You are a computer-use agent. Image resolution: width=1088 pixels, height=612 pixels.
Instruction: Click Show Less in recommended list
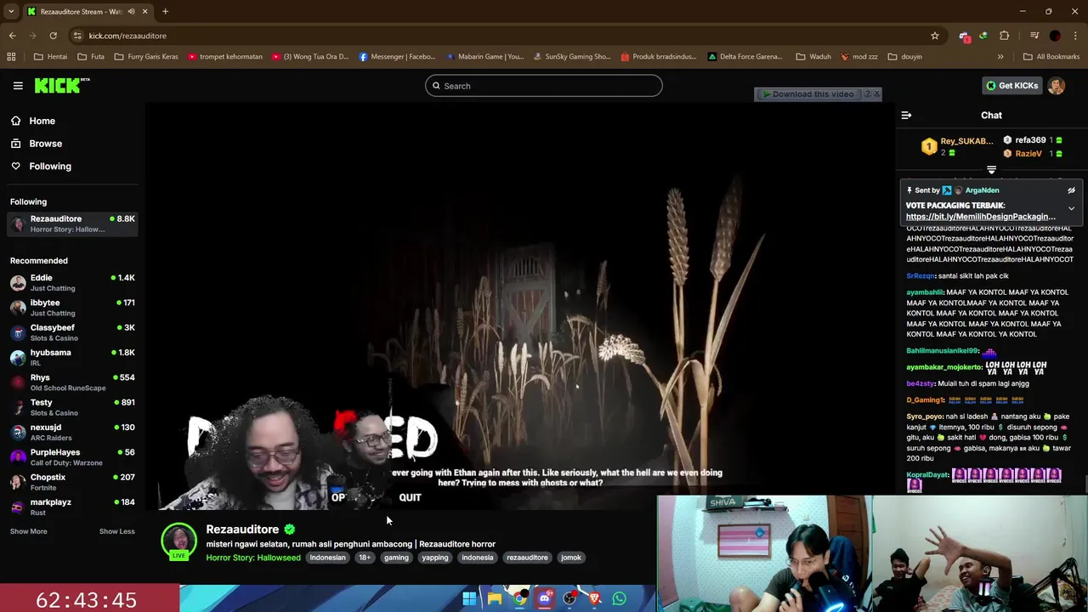[x=116, y=531]
